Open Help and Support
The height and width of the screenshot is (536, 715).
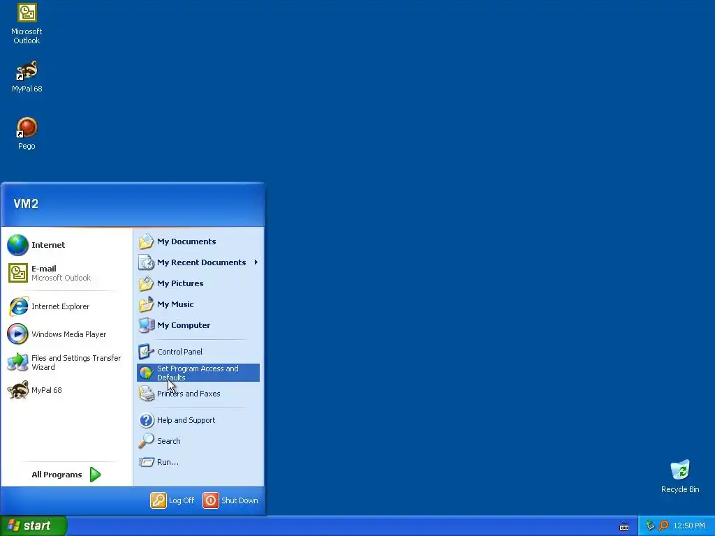(x=198, y=420)
